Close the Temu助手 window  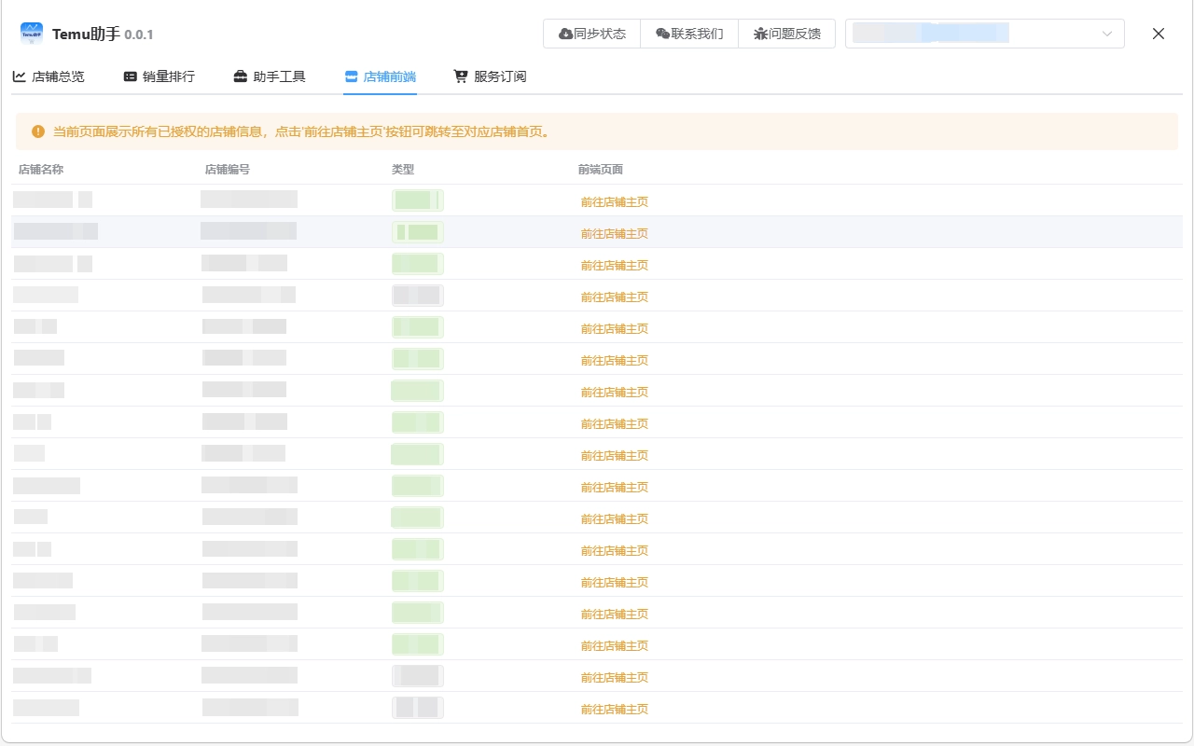[1158, 34]
